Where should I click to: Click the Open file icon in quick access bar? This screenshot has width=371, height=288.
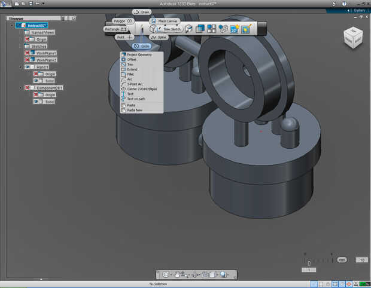(x=23, y=4)
